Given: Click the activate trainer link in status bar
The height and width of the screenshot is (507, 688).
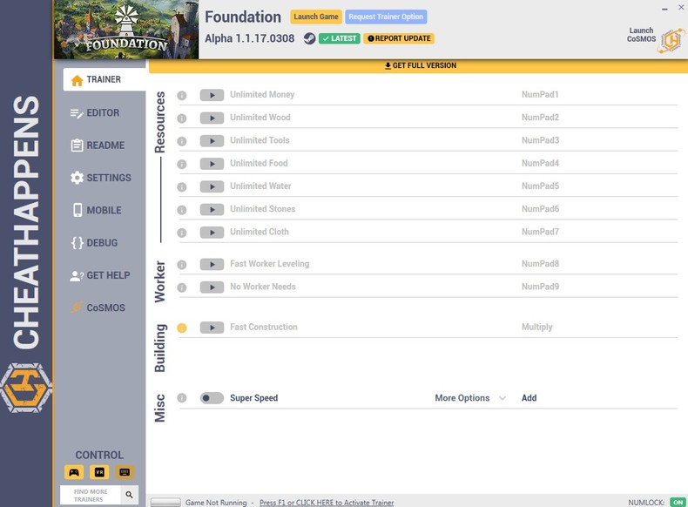Looking at the screenshot, I should click(x=327, y=502).
